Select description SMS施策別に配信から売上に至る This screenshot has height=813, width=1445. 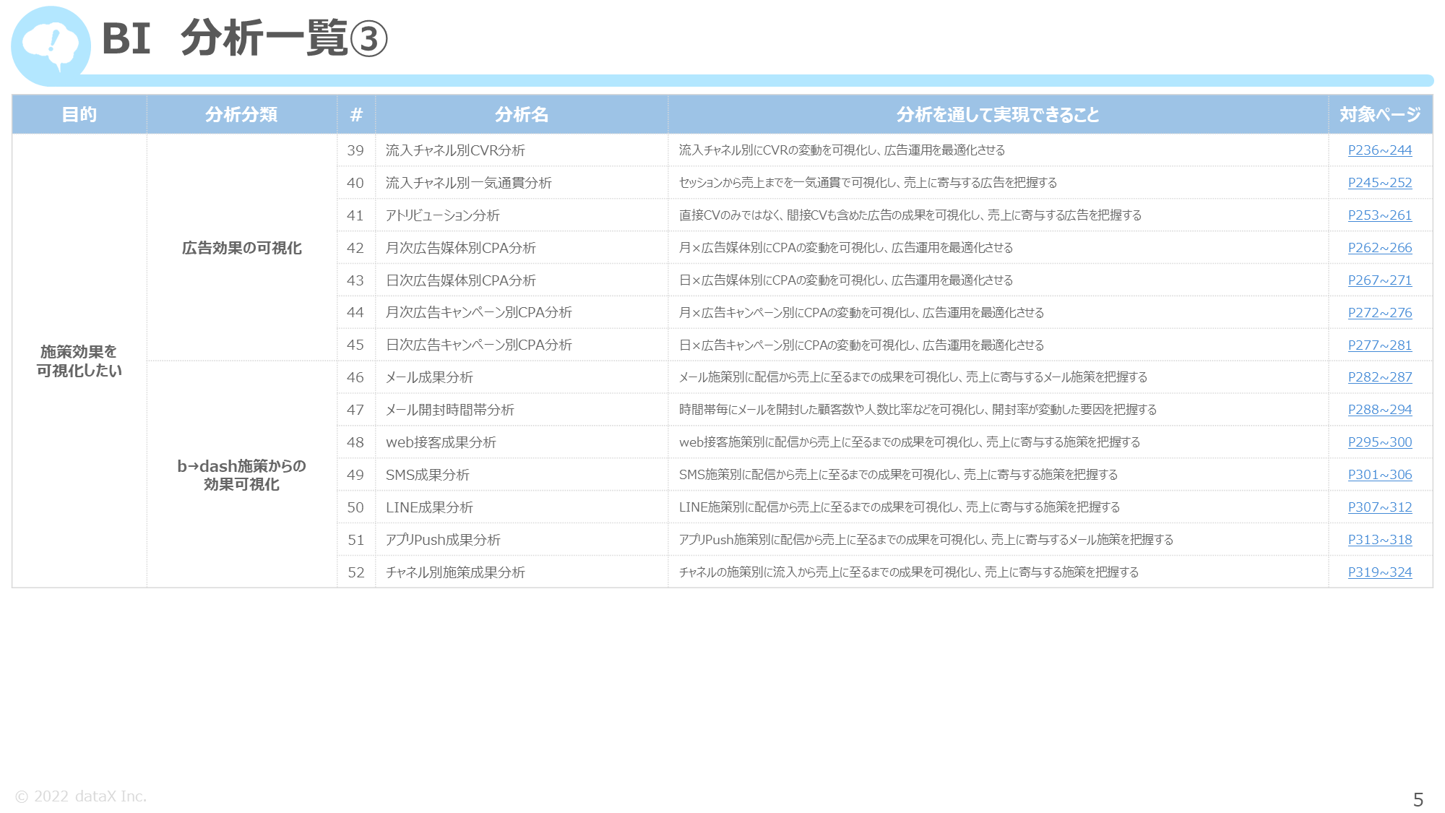point(898,475)
